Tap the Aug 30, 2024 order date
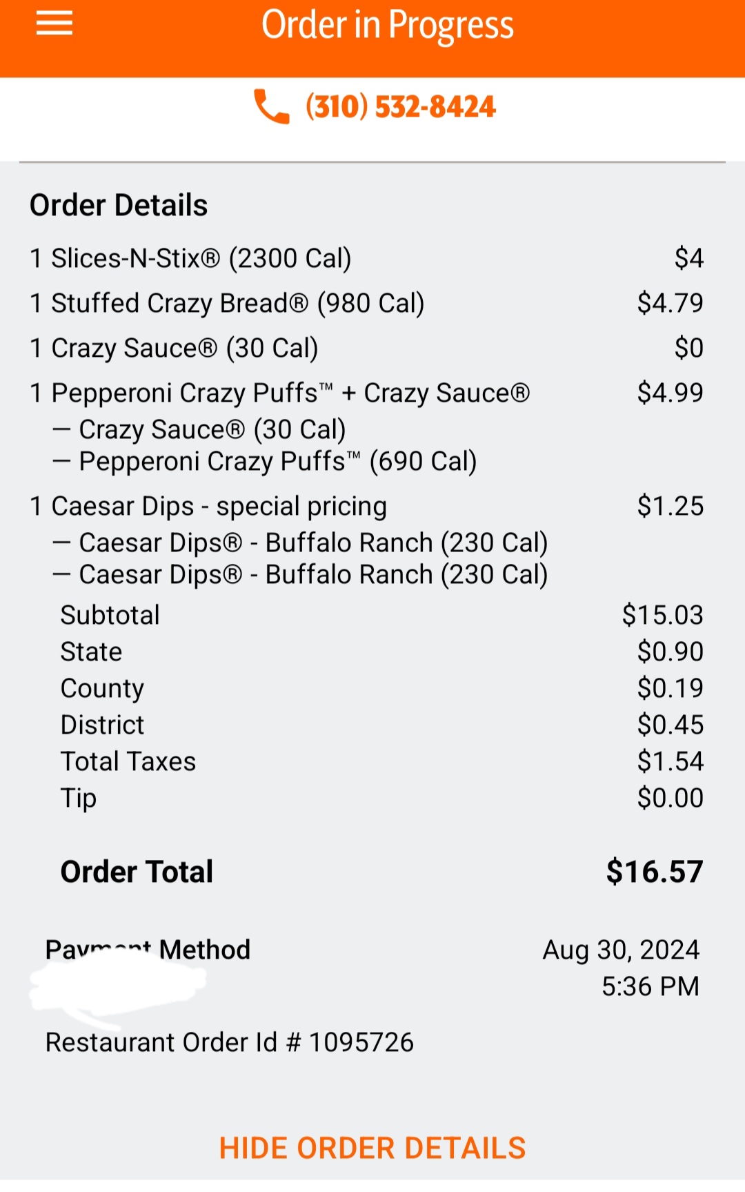The image size is (745, 1192). point(621,950)
